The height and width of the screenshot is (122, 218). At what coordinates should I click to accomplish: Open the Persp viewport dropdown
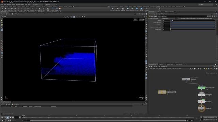[x=135, y=20]
